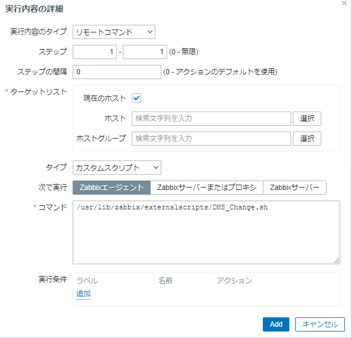Click the 名前 column header

tap(165, 281)
